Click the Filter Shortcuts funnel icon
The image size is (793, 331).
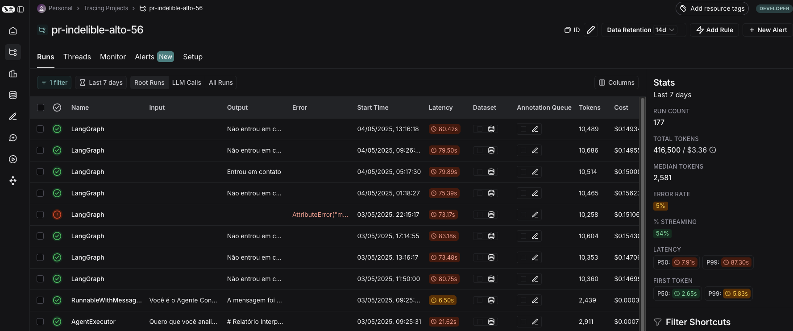coord(657,322)
